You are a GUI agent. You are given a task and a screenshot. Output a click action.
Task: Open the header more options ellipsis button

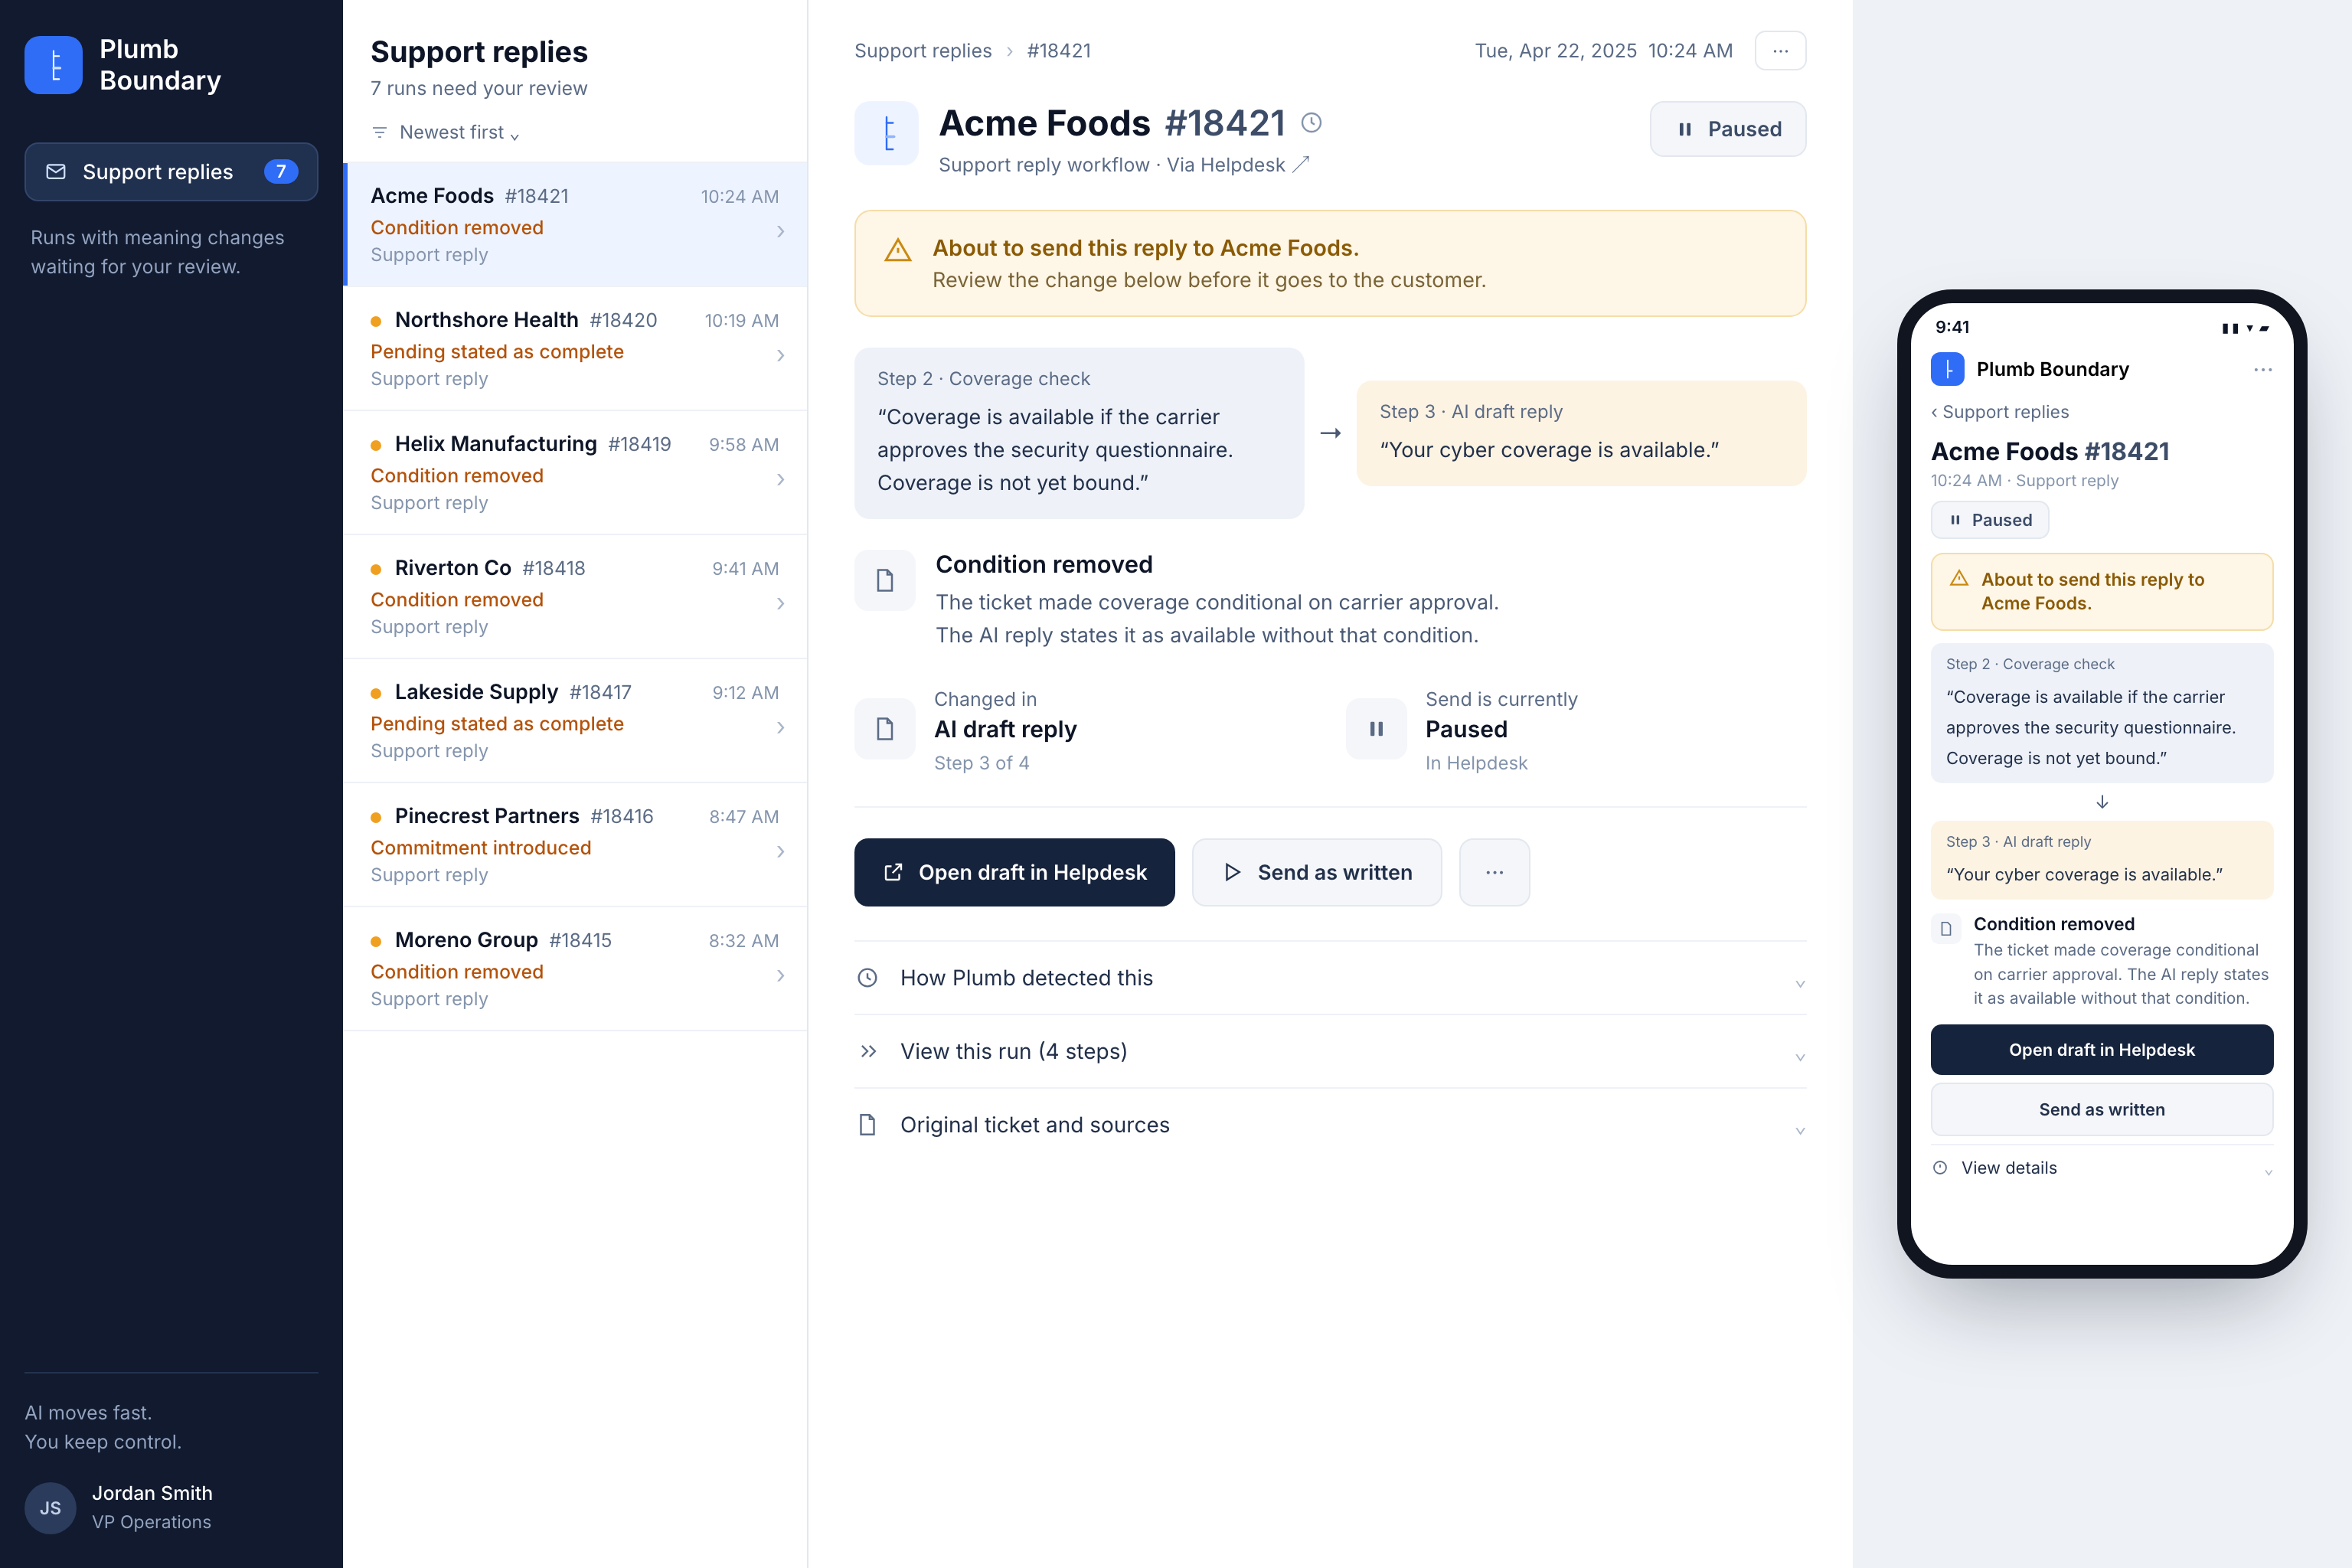tap(1780, 51)
